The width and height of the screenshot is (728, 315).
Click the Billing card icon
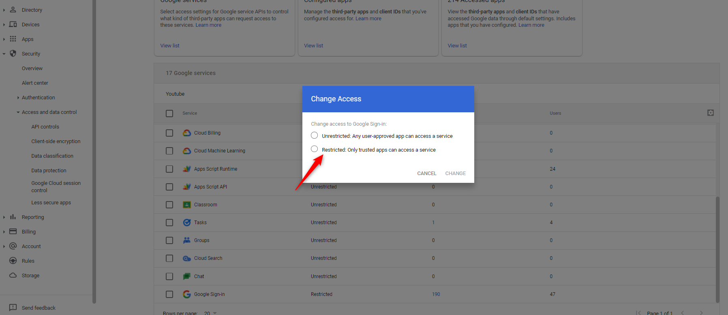click(x=13, y=231)
